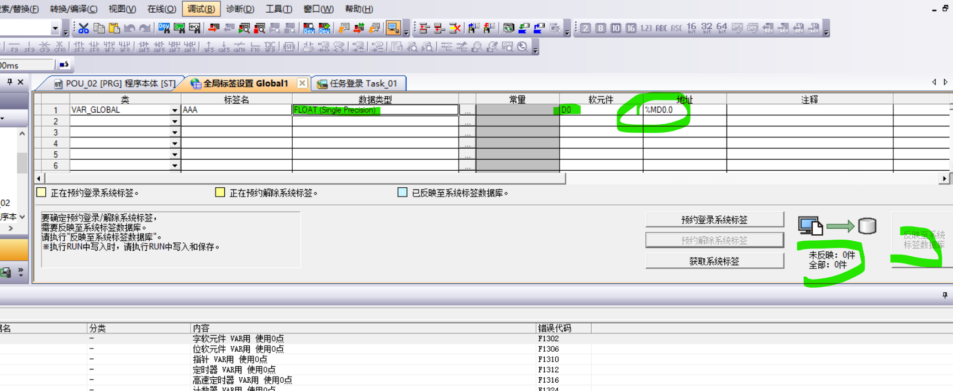Expand the class dropdown in row 2
Screen dimensions: 953x391
coord(175,121)
